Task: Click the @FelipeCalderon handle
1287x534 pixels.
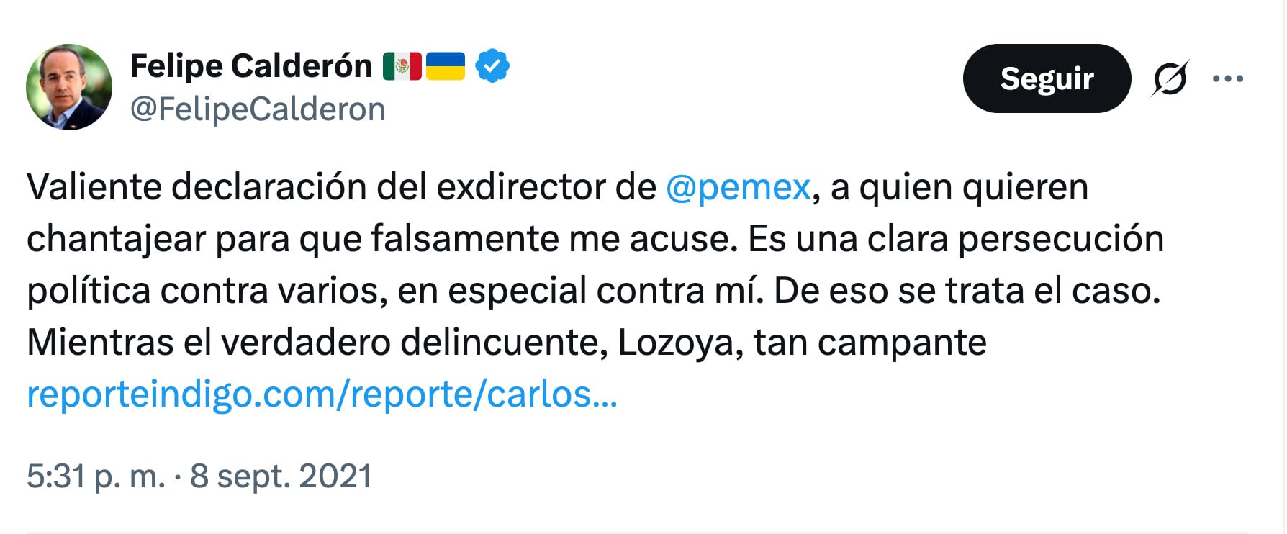Action: coord(257,108)
